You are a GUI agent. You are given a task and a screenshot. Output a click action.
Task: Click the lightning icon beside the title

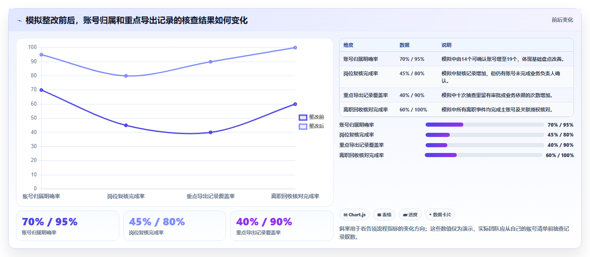click(19, 21)
